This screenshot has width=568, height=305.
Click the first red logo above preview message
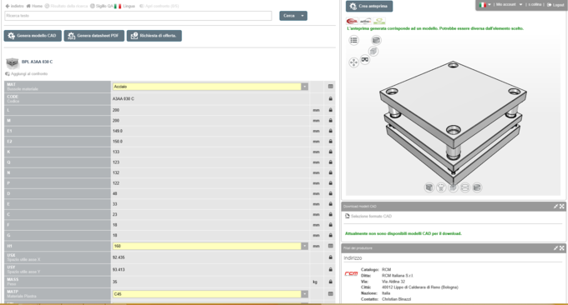(x=352, y=21)
